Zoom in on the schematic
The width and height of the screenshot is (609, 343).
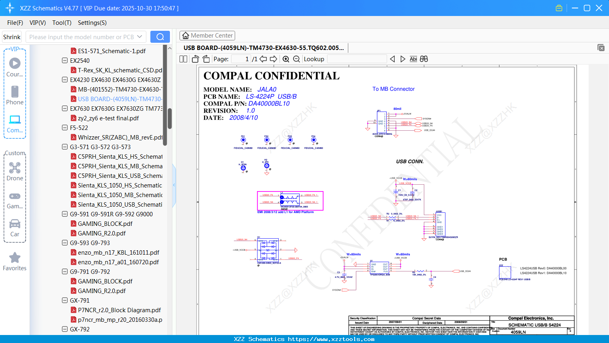pos(286,59)
